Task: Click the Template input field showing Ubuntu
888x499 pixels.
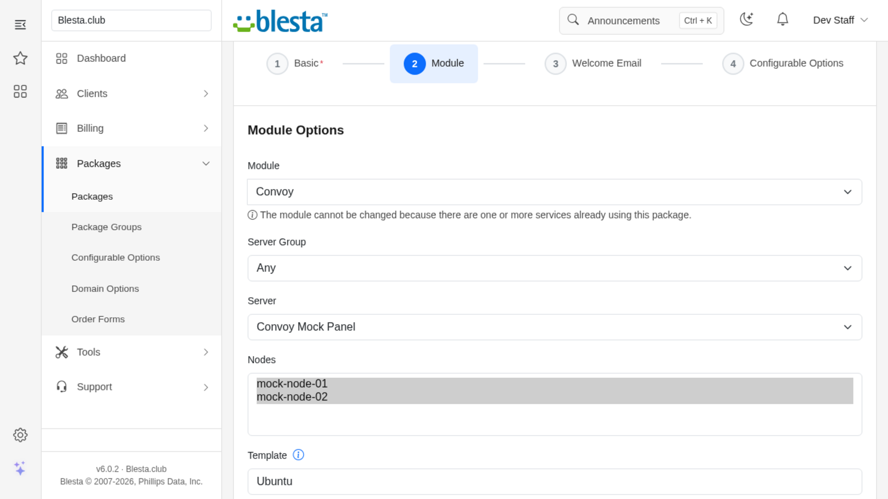Action: pos(555,481)
